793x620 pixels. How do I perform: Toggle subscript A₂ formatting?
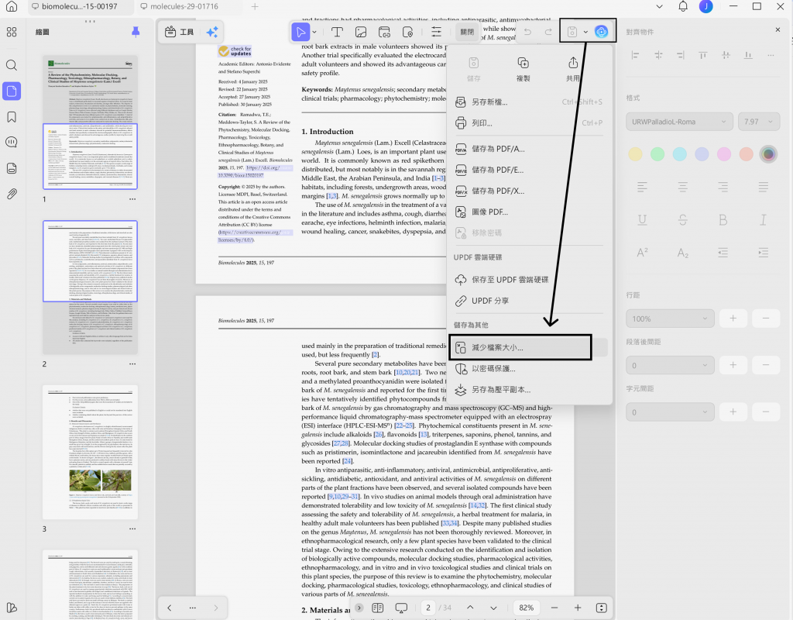tap(683, 252)
